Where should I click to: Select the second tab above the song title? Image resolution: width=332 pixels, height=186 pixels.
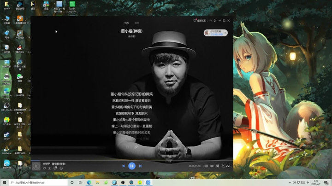[137, 23]
